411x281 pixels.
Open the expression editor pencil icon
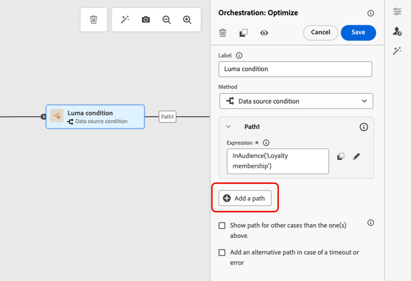[x=356, y=157]
